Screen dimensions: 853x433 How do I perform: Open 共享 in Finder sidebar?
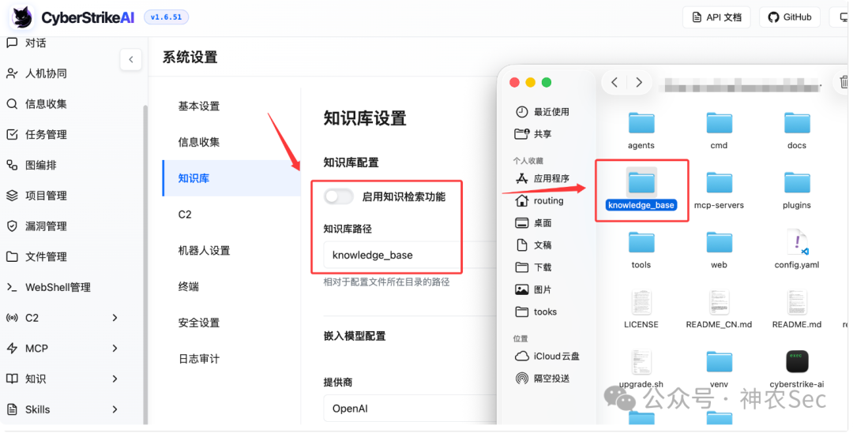[x=533, y=133]
